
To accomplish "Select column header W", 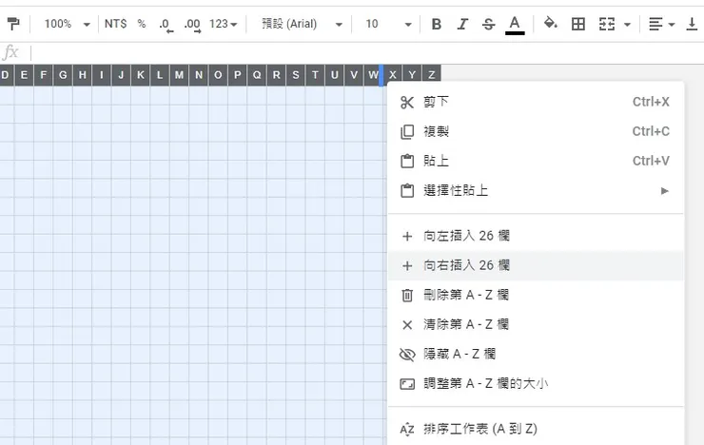I will pyautogui.click(x=373, y=75).
